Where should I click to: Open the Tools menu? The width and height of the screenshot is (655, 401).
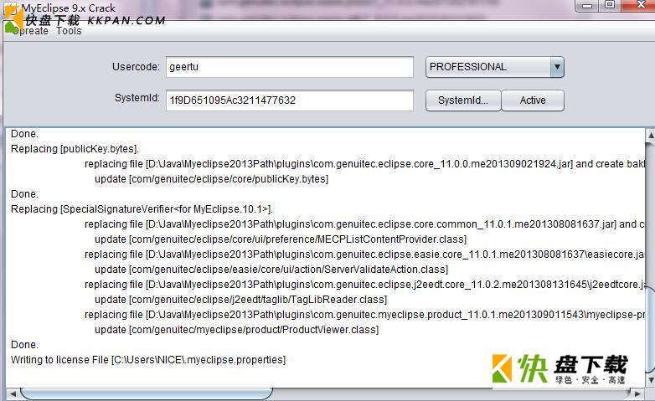[x=69, y=31]
